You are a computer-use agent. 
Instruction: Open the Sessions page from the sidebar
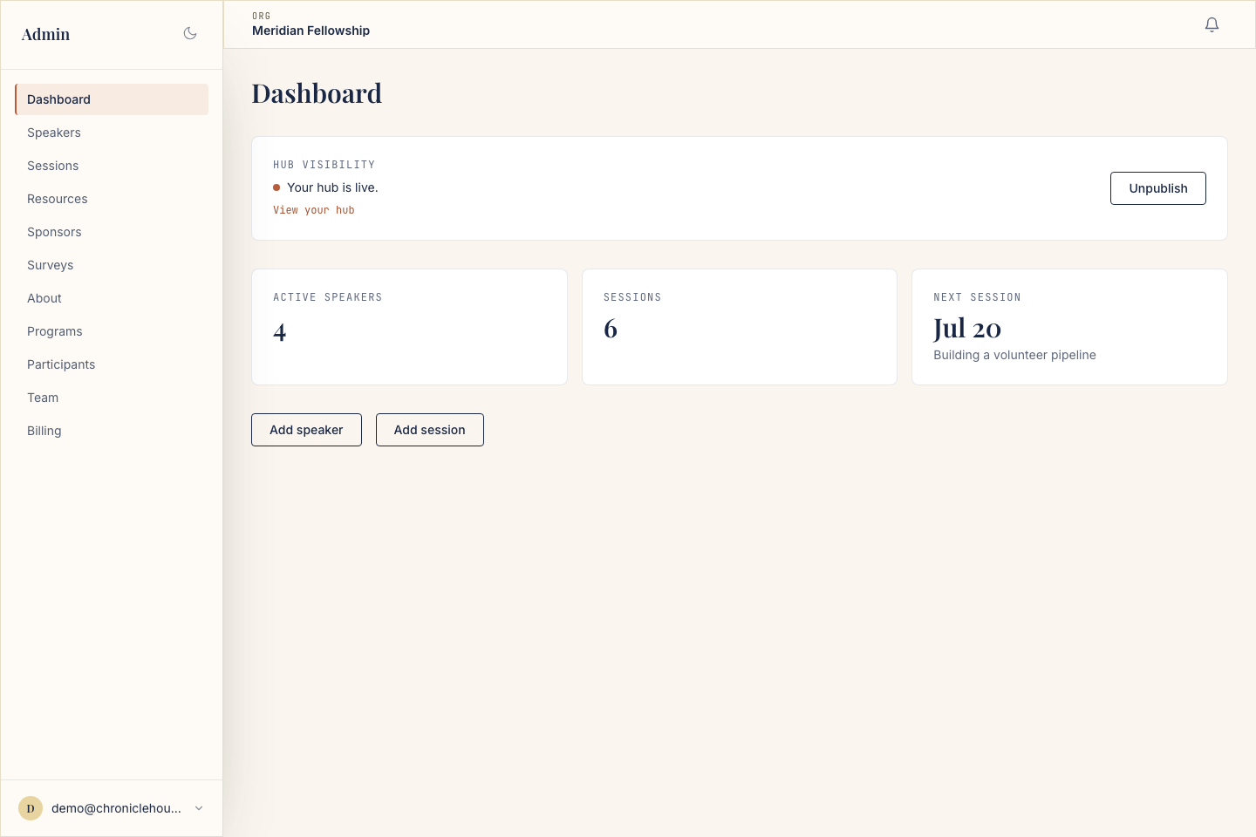112,166
